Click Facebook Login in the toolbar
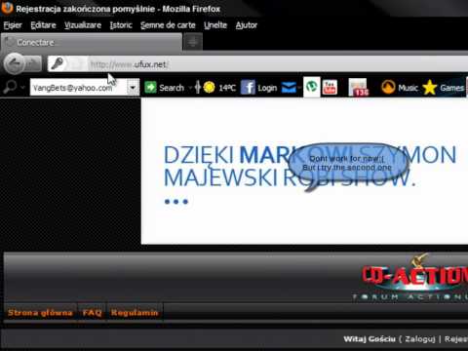Viewport: 468px width, 351px height. [x=267, y=88]
